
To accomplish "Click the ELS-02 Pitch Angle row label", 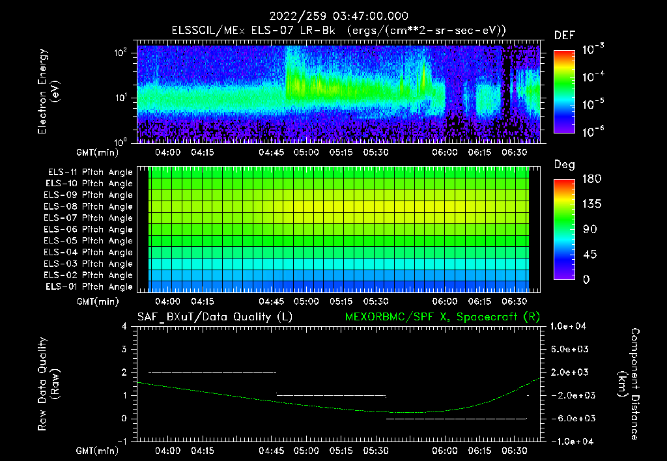I will pos(88,275).
